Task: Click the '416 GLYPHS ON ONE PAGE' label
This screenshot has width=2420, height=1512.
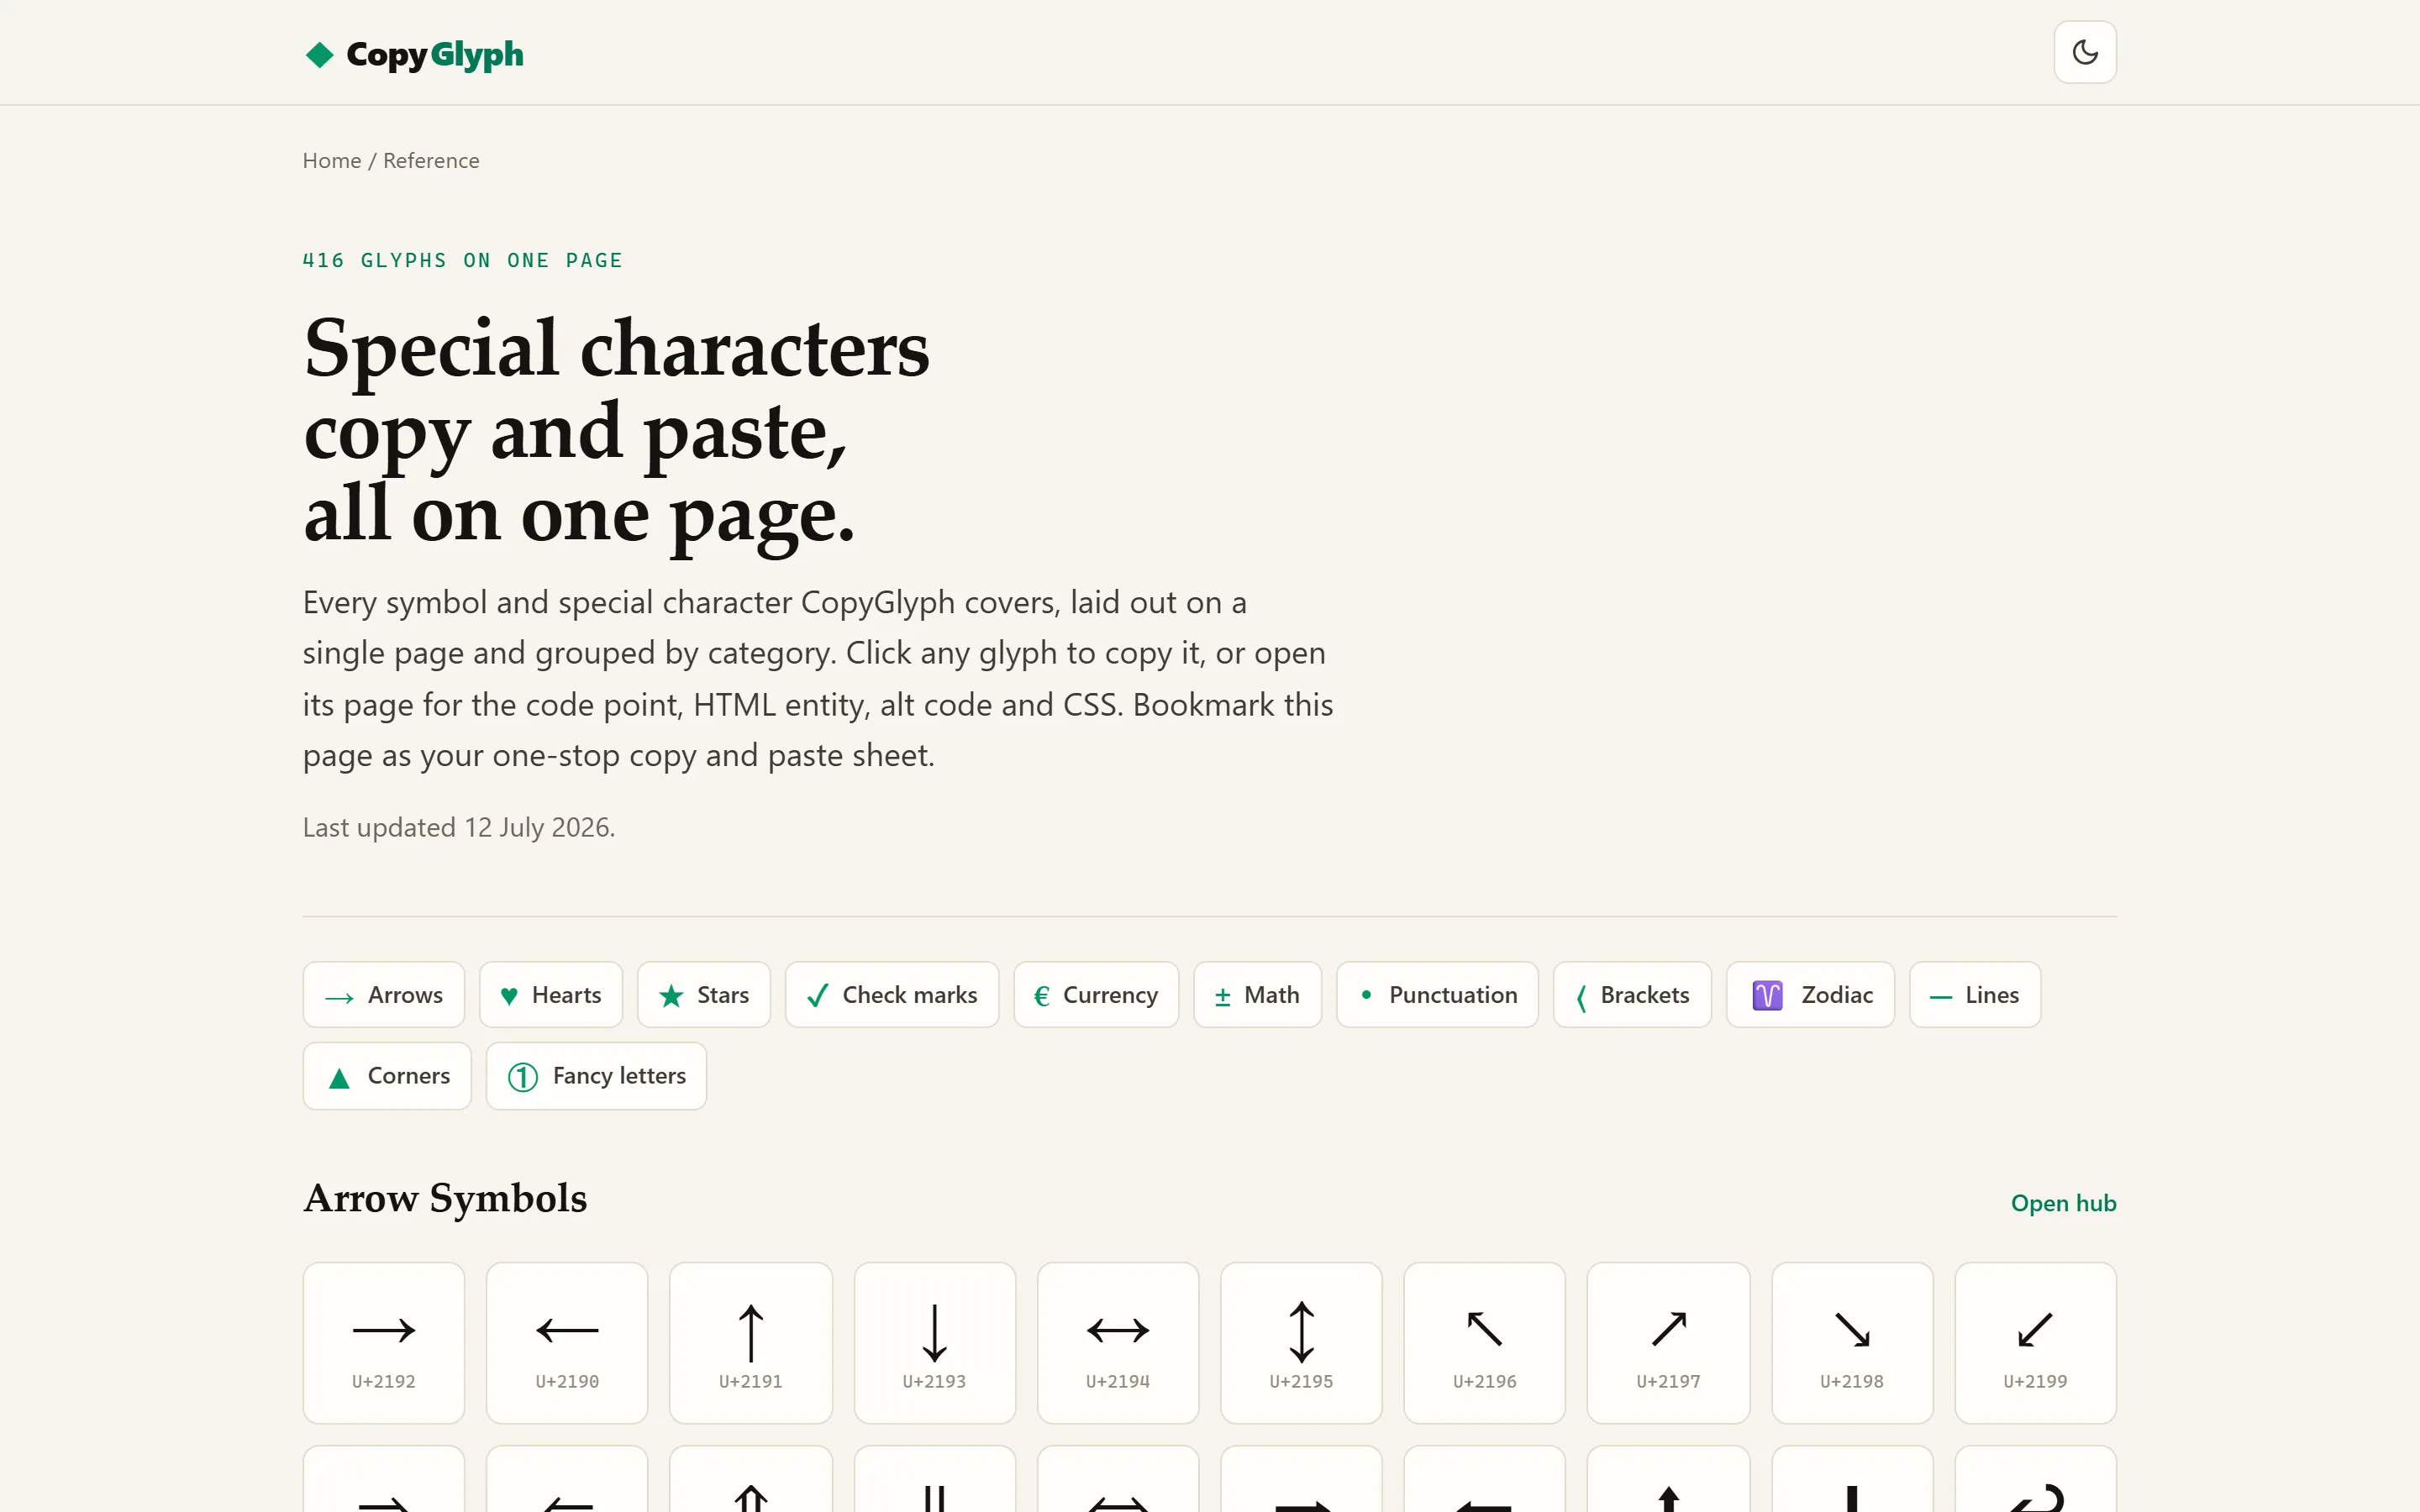Action: [463, 260]
